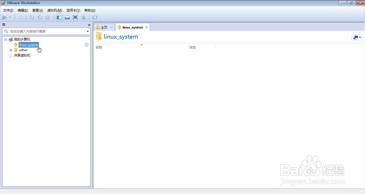This screenshot has width=365, height=194.
Task: Click the 共享虚拟机 shared VMs icon
Action: click(11, 55)
